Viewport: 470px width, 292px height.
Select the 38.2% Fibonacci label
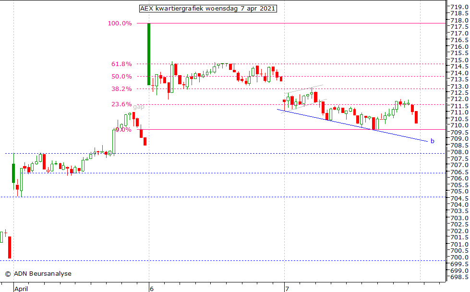pos(121,89)
